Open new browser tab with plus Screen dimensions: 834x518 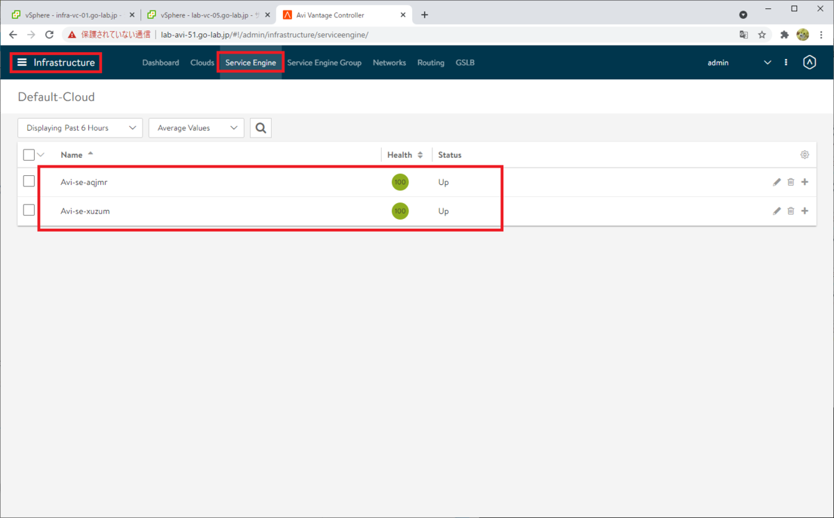pyautogui.click(x=425, y=15)
